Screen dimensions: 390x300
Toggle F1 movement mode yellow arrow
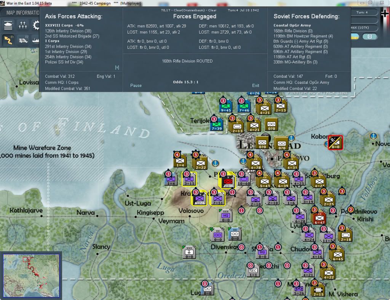click(x=8, y=40)
